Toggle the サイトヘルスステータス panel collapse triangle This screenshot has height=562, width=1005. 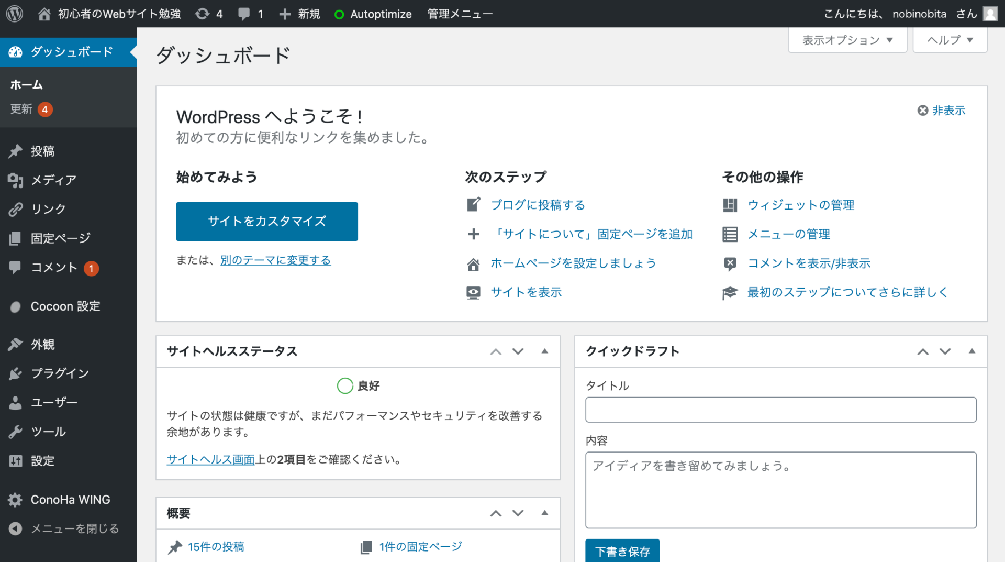[x=544, y=351]
